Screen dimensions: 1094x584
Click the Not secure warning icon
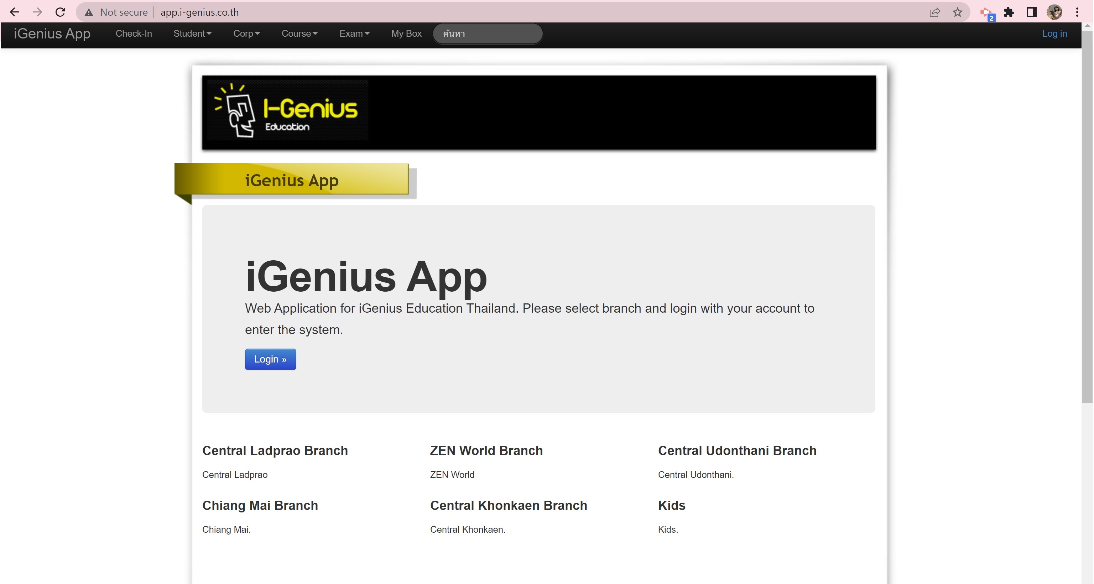click(x=89, y=12)
